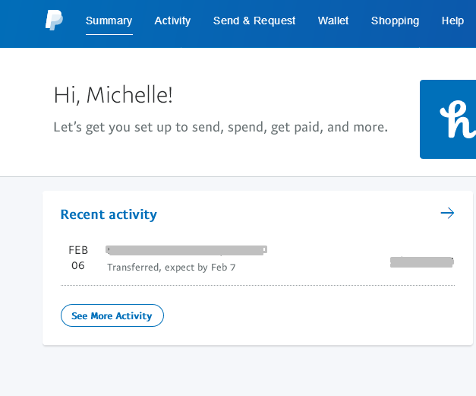Click the See More Activity button
Image resolution: width=476 pixels, height=396 pixels.
[112, 315]
